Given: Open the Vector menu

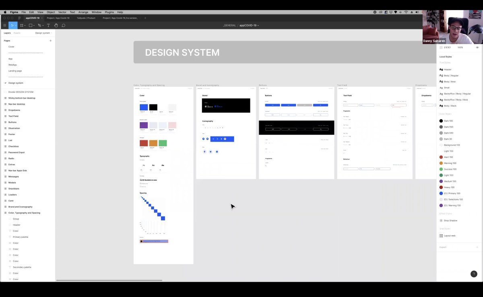Looking at the screenshot, I should 62,12.
